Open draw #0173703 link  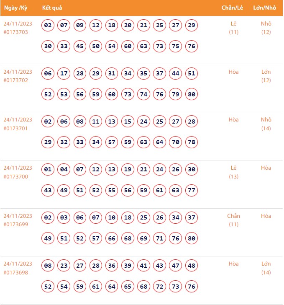pyautogui.click(x=16, y=32)
